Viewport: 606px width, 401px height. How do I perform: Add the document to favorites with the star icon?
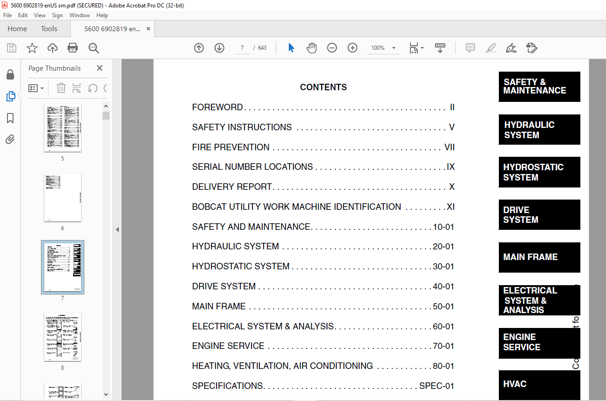click(x=32, y=48)
